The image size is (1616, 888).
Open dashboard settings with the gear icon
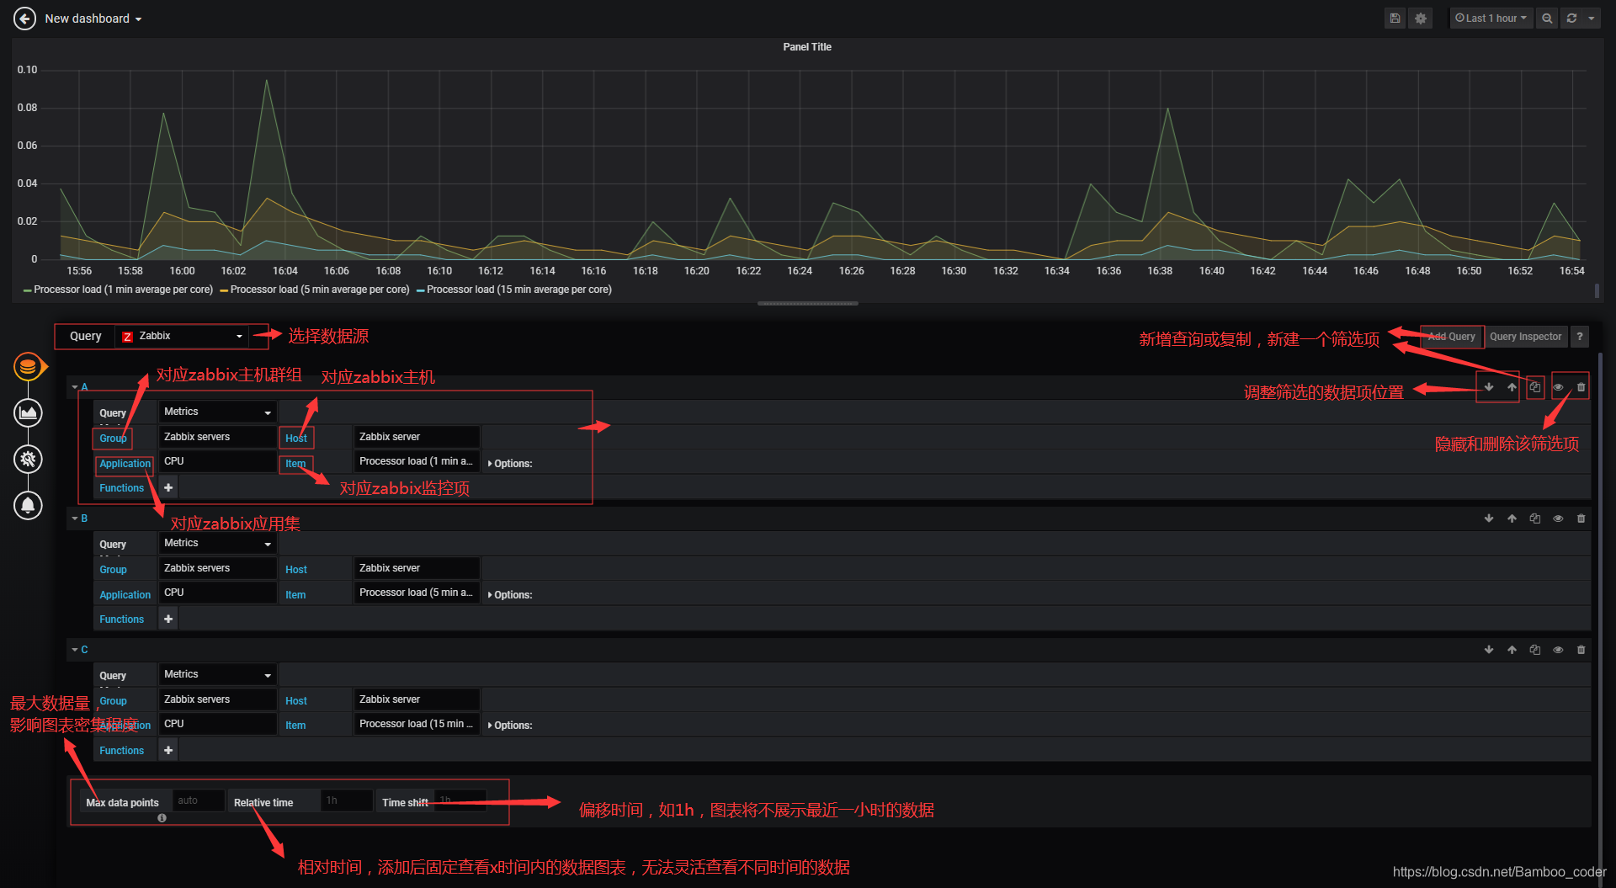(x=1421, y=19)
